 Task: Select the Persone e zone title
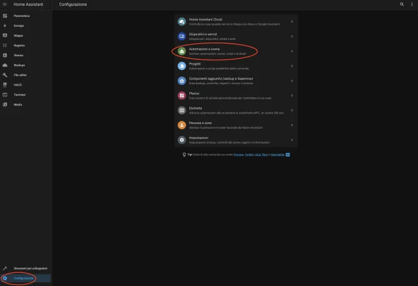coord(201,123)
